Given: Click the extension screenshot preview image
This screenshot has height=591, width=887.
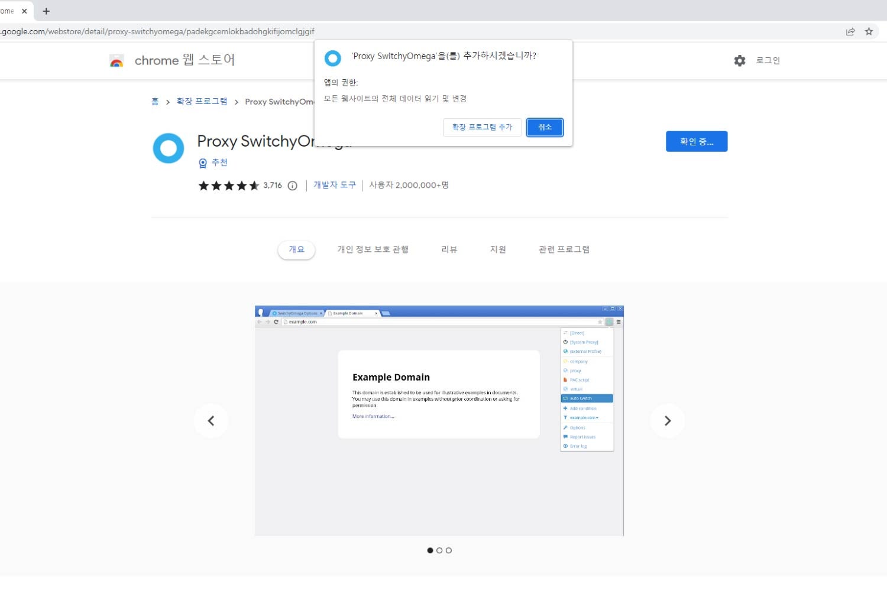Looking at the screenshot, I should pyautogui.click(x=439, y=421).
